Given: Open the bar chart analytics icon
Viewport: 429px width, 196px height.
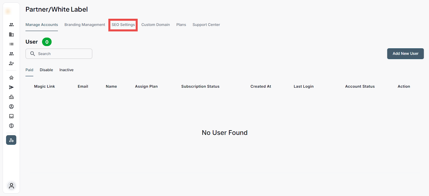Looking at the screenshot, I should pyautogui.click(x=11, y=97).
